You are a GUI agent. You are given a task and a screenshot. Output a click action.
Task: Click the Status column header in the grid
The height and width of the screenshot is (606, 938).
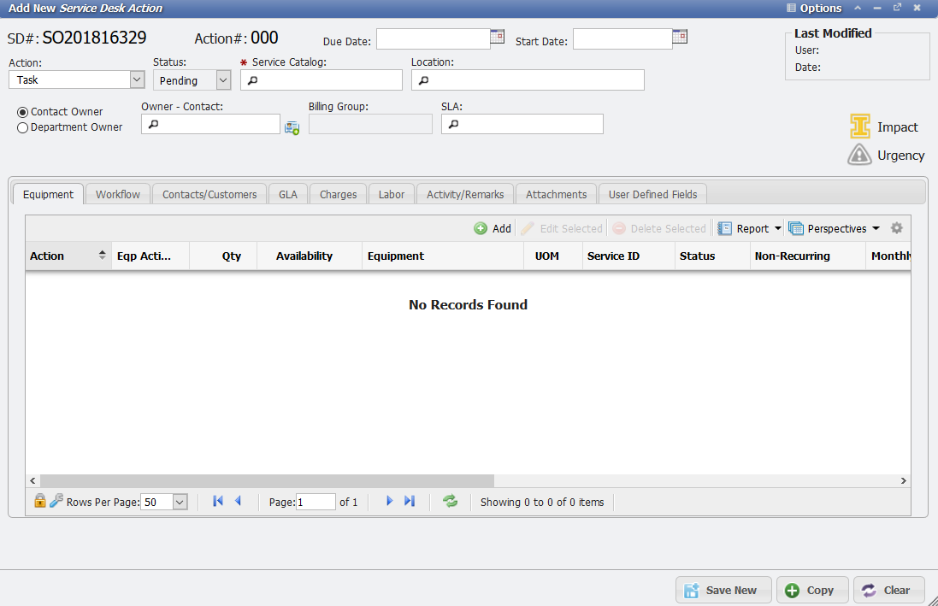(712, 256)
